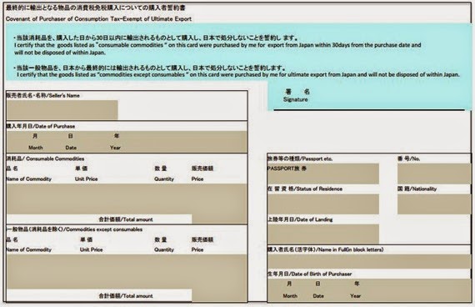Click the Consumable Commodities total amount field
Screen dimensions: 475x307
[x=219, y=219]
